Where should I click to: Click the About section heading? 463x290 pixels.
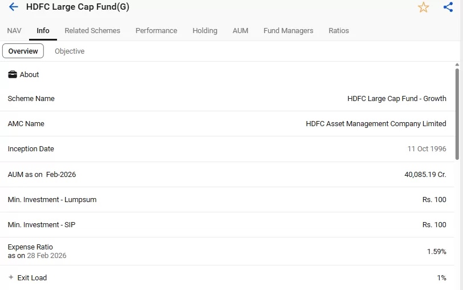pos(29,74)
